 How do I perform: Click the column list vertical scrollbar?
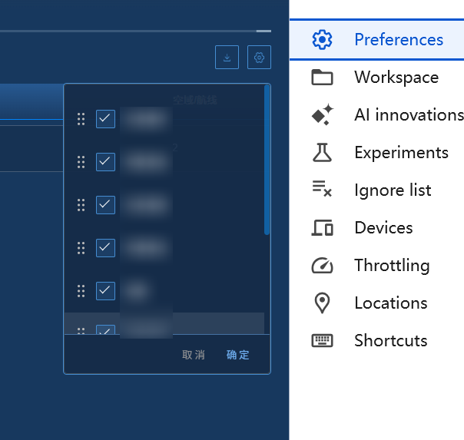[x=267, y=160]
